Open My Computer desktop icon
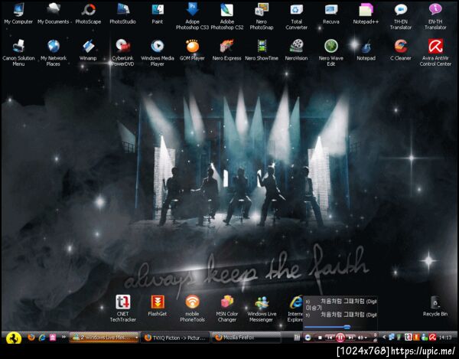The width and height of the screenshot is (459, 359). tap(18, 14)
